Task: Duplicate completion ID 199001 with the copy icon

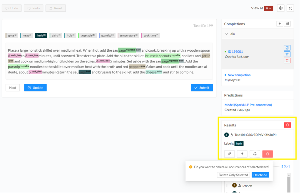Action: point(287,48)
